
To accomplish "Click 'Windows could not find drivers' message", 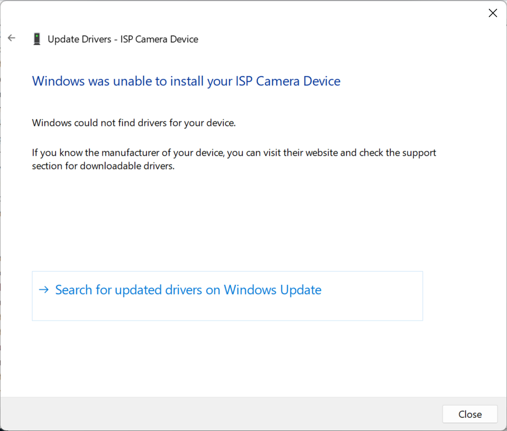I will point(134,123).
